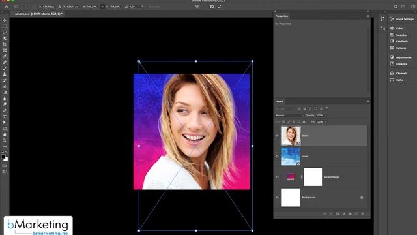This screenshot has height=235, width=417.
Task: Open the Opacity value dropdown arrow
Action: [x=326, y=116]
